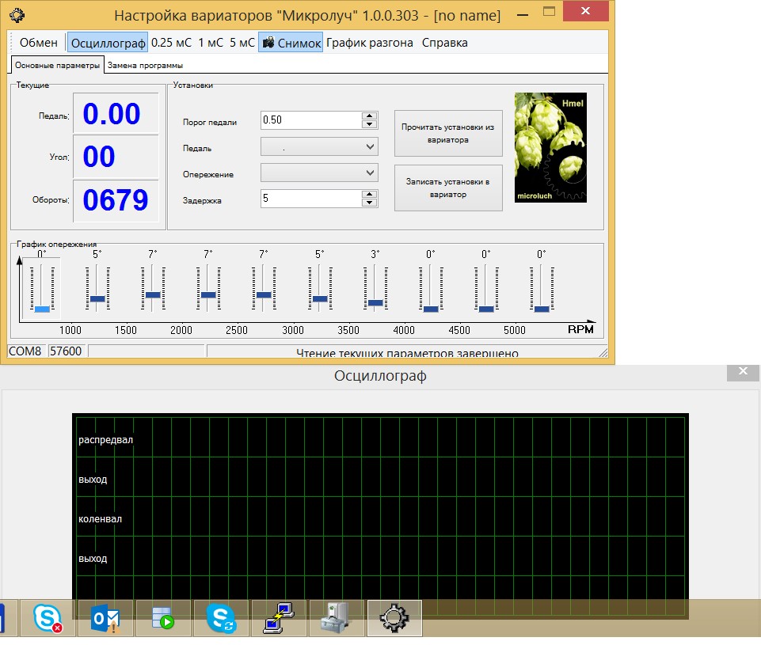Open Outlook from the taskbar
Image resolution: width=761 pixels, height=645 pixels.
tap(105, 618)
